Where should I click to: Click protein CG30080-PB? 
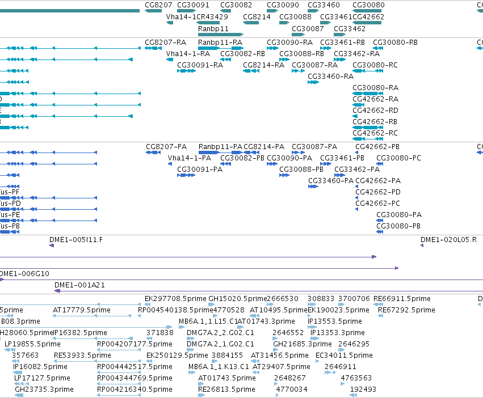(x=380, y=232)
